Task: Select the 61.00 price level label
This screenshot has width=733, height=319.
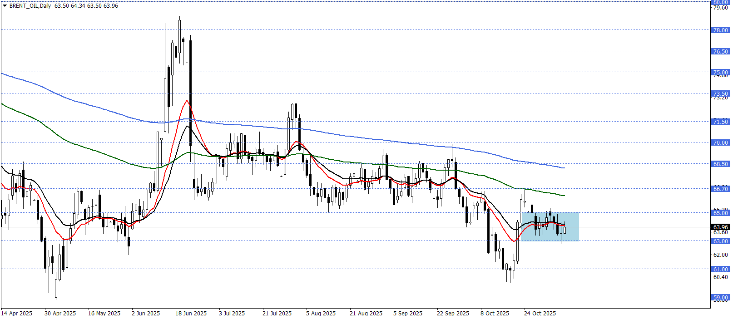Action: pyautogui.click(x=720, y=269)
